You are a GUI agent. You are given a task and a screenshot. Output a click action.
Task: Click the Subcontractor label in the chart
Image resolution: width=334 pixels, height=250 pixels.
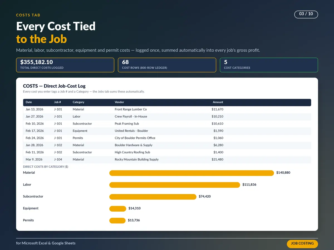(33, 196)
